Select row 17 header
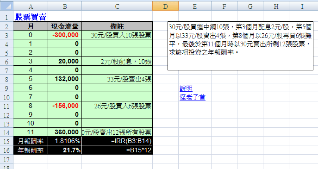This screenshot has height=169, width=318. click(6, 159)
